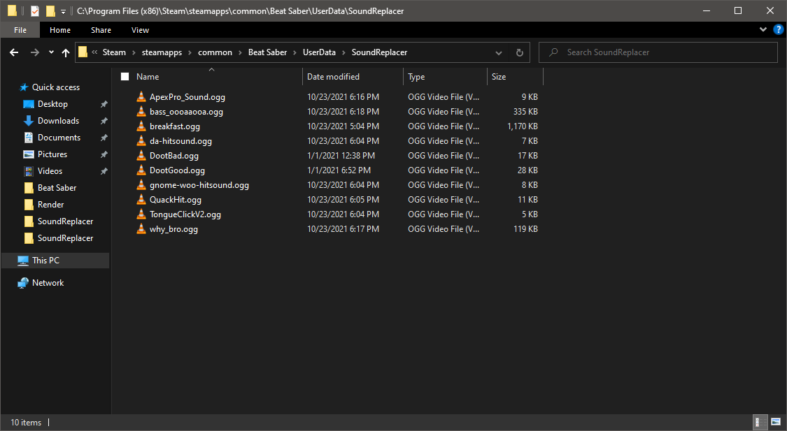
Task: Click the VLC icon of ApexPro_Sound.ogg
Action: pos(141,96)
